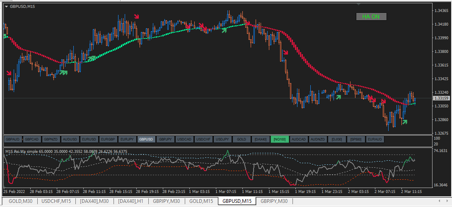
Task: Select the USDJPY symbol button
Action: (222, 139)
